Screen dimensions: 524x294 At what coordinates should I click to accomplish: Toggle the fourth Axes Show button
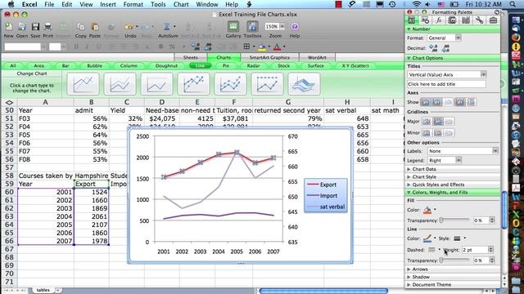(460, 102)
